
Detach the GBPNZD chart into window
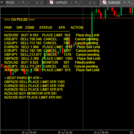[90, 3]
